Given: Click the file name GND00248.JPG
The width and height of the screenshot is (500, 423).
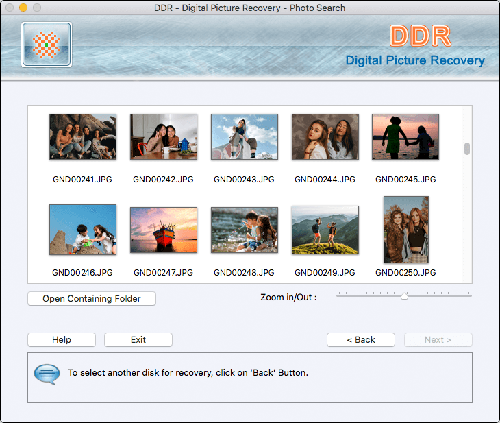Looking at the screenshot, I should [244, 273].
